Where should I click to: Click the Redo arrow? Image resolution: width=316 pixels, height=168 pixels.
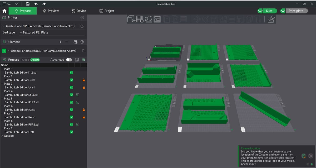point(44,4)
